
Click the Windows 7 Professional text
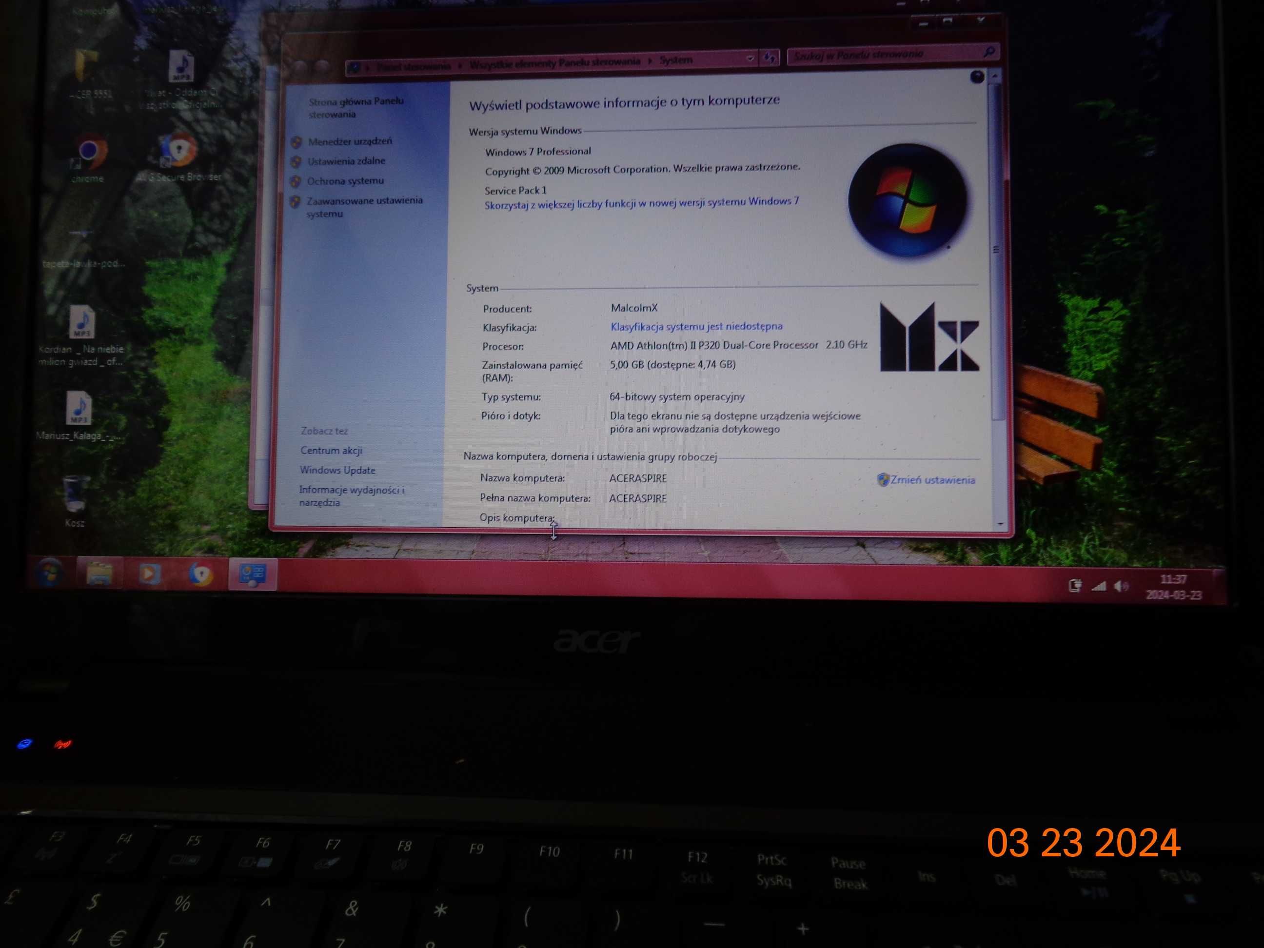538,152
